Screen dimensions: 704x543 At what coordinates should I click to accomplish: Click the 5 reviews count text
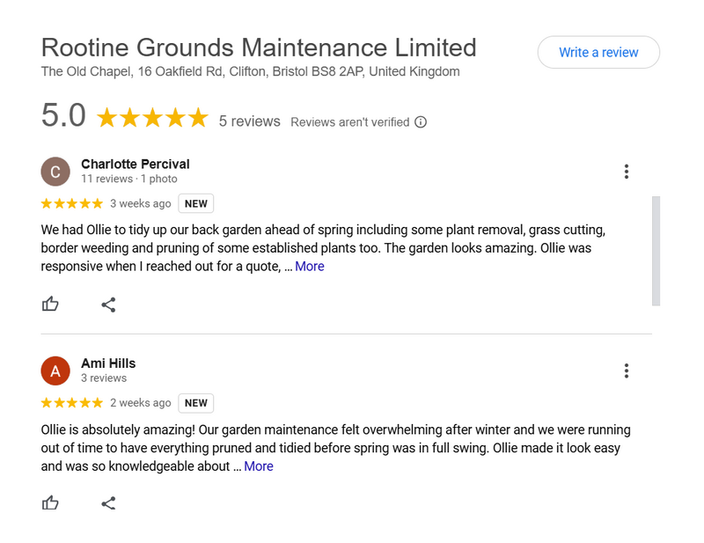pyautogui.click(x=249, y=121)
